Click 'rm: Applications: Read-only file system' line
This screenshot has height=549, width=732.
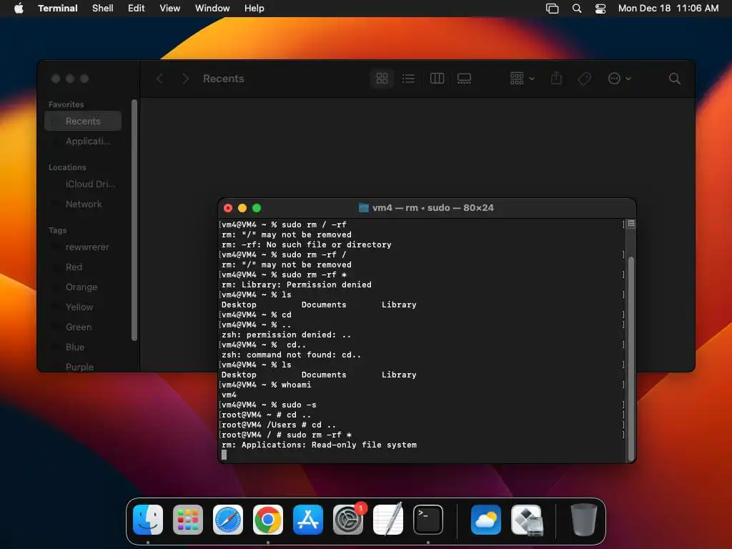tap(320, 445)
